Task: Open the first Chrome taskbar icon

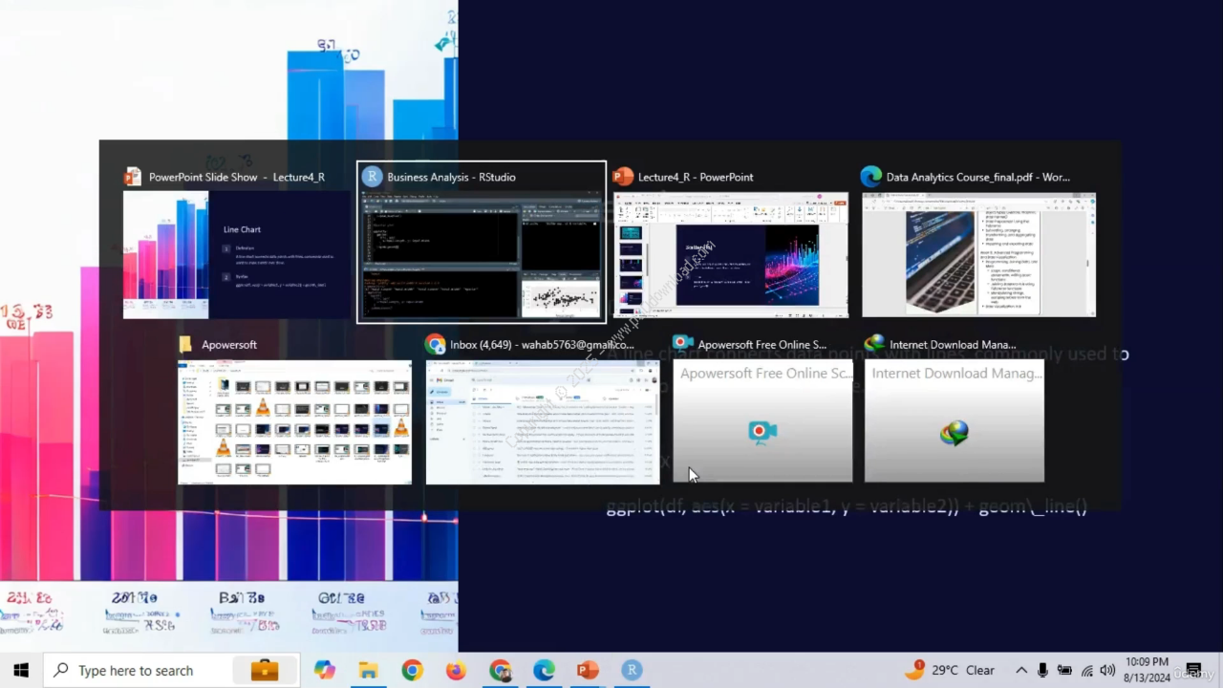Action: (412, 671)
